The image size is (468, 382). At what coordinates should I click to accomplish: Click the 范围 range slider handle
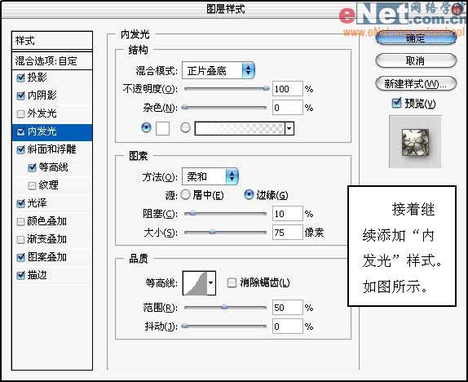[225, 307]
